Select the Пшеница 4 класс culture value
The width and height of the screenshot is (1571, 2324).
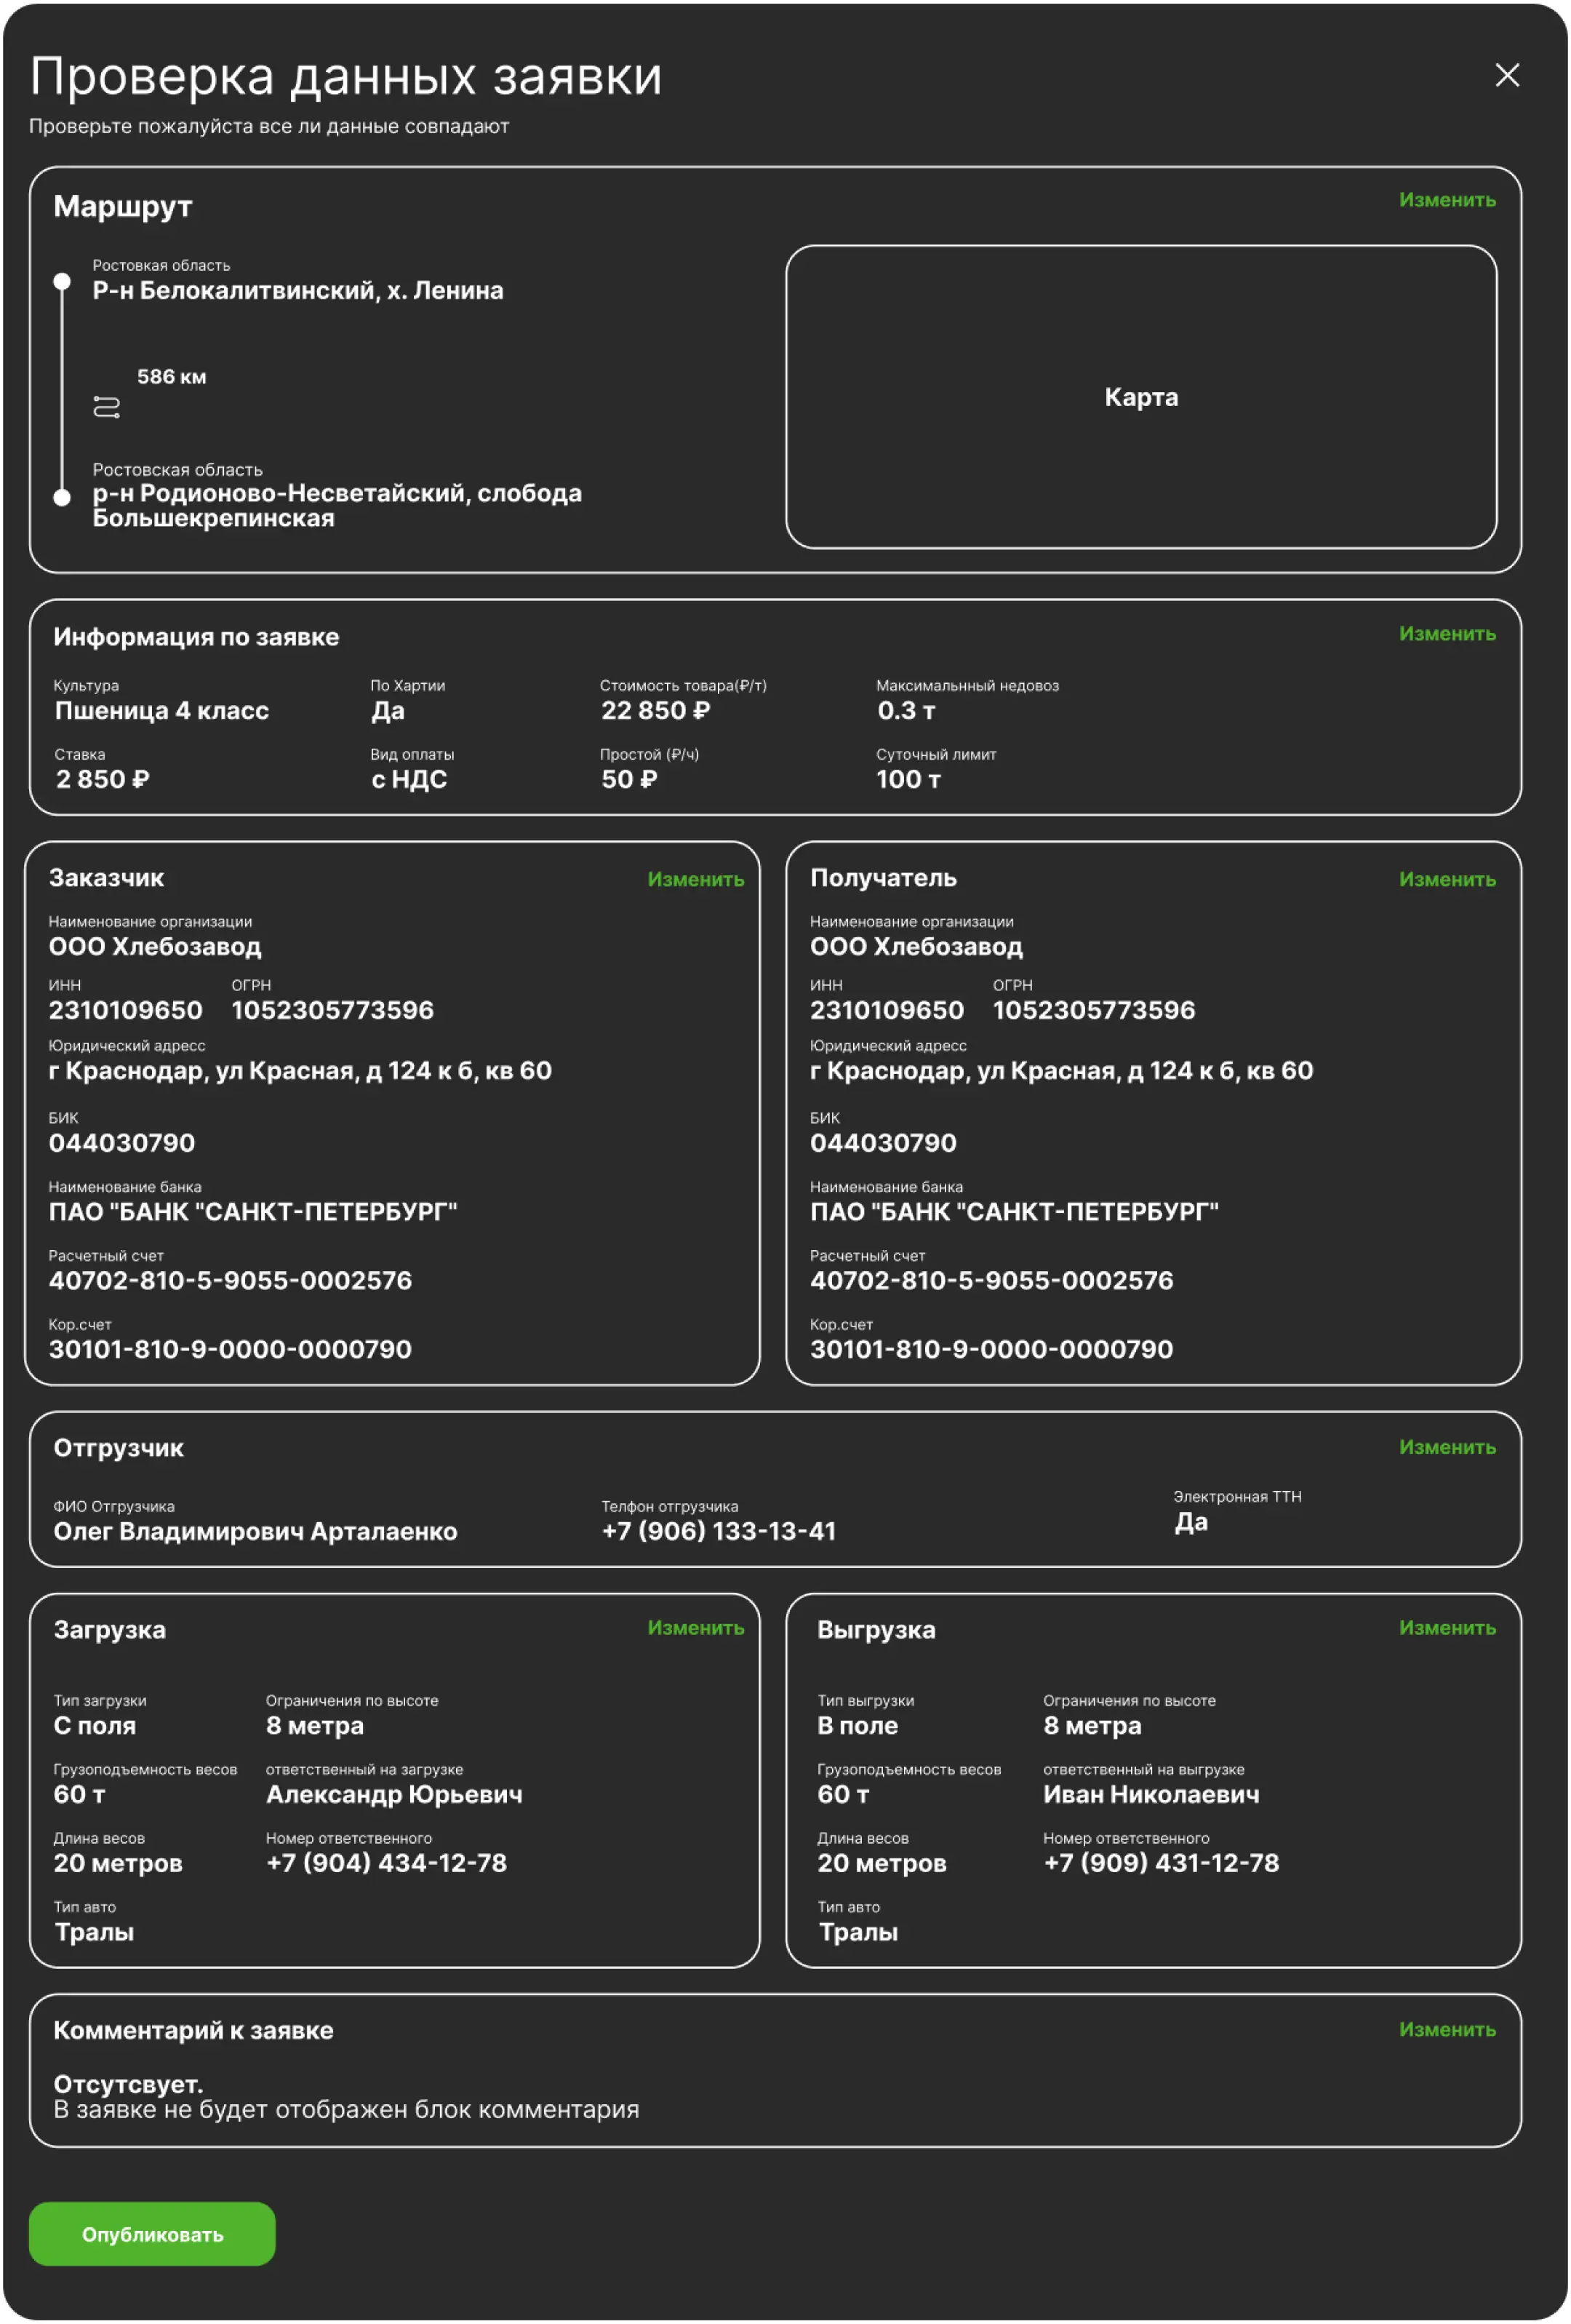pos(162,711)
